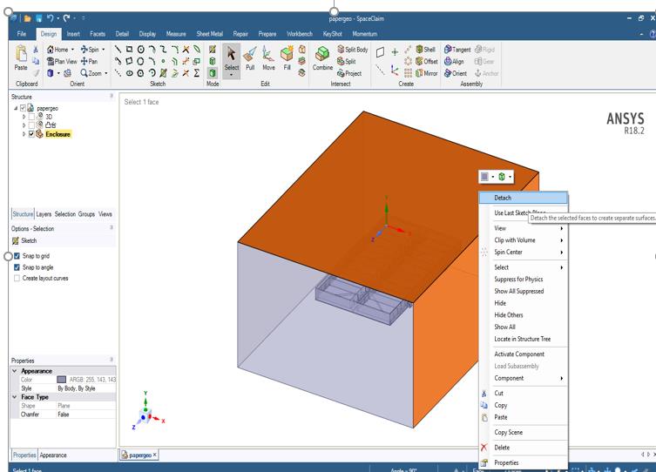Screen dimensions: 656x472
Task: Switch to the Appearance tab at bottom
Action: click(53, 455)
